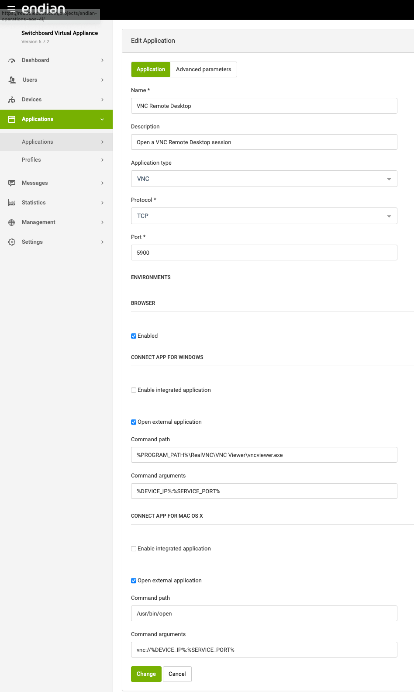This screenshot has height=692, width=414.
Task: Click the Messages speech bubble icon
Action: 12,183
